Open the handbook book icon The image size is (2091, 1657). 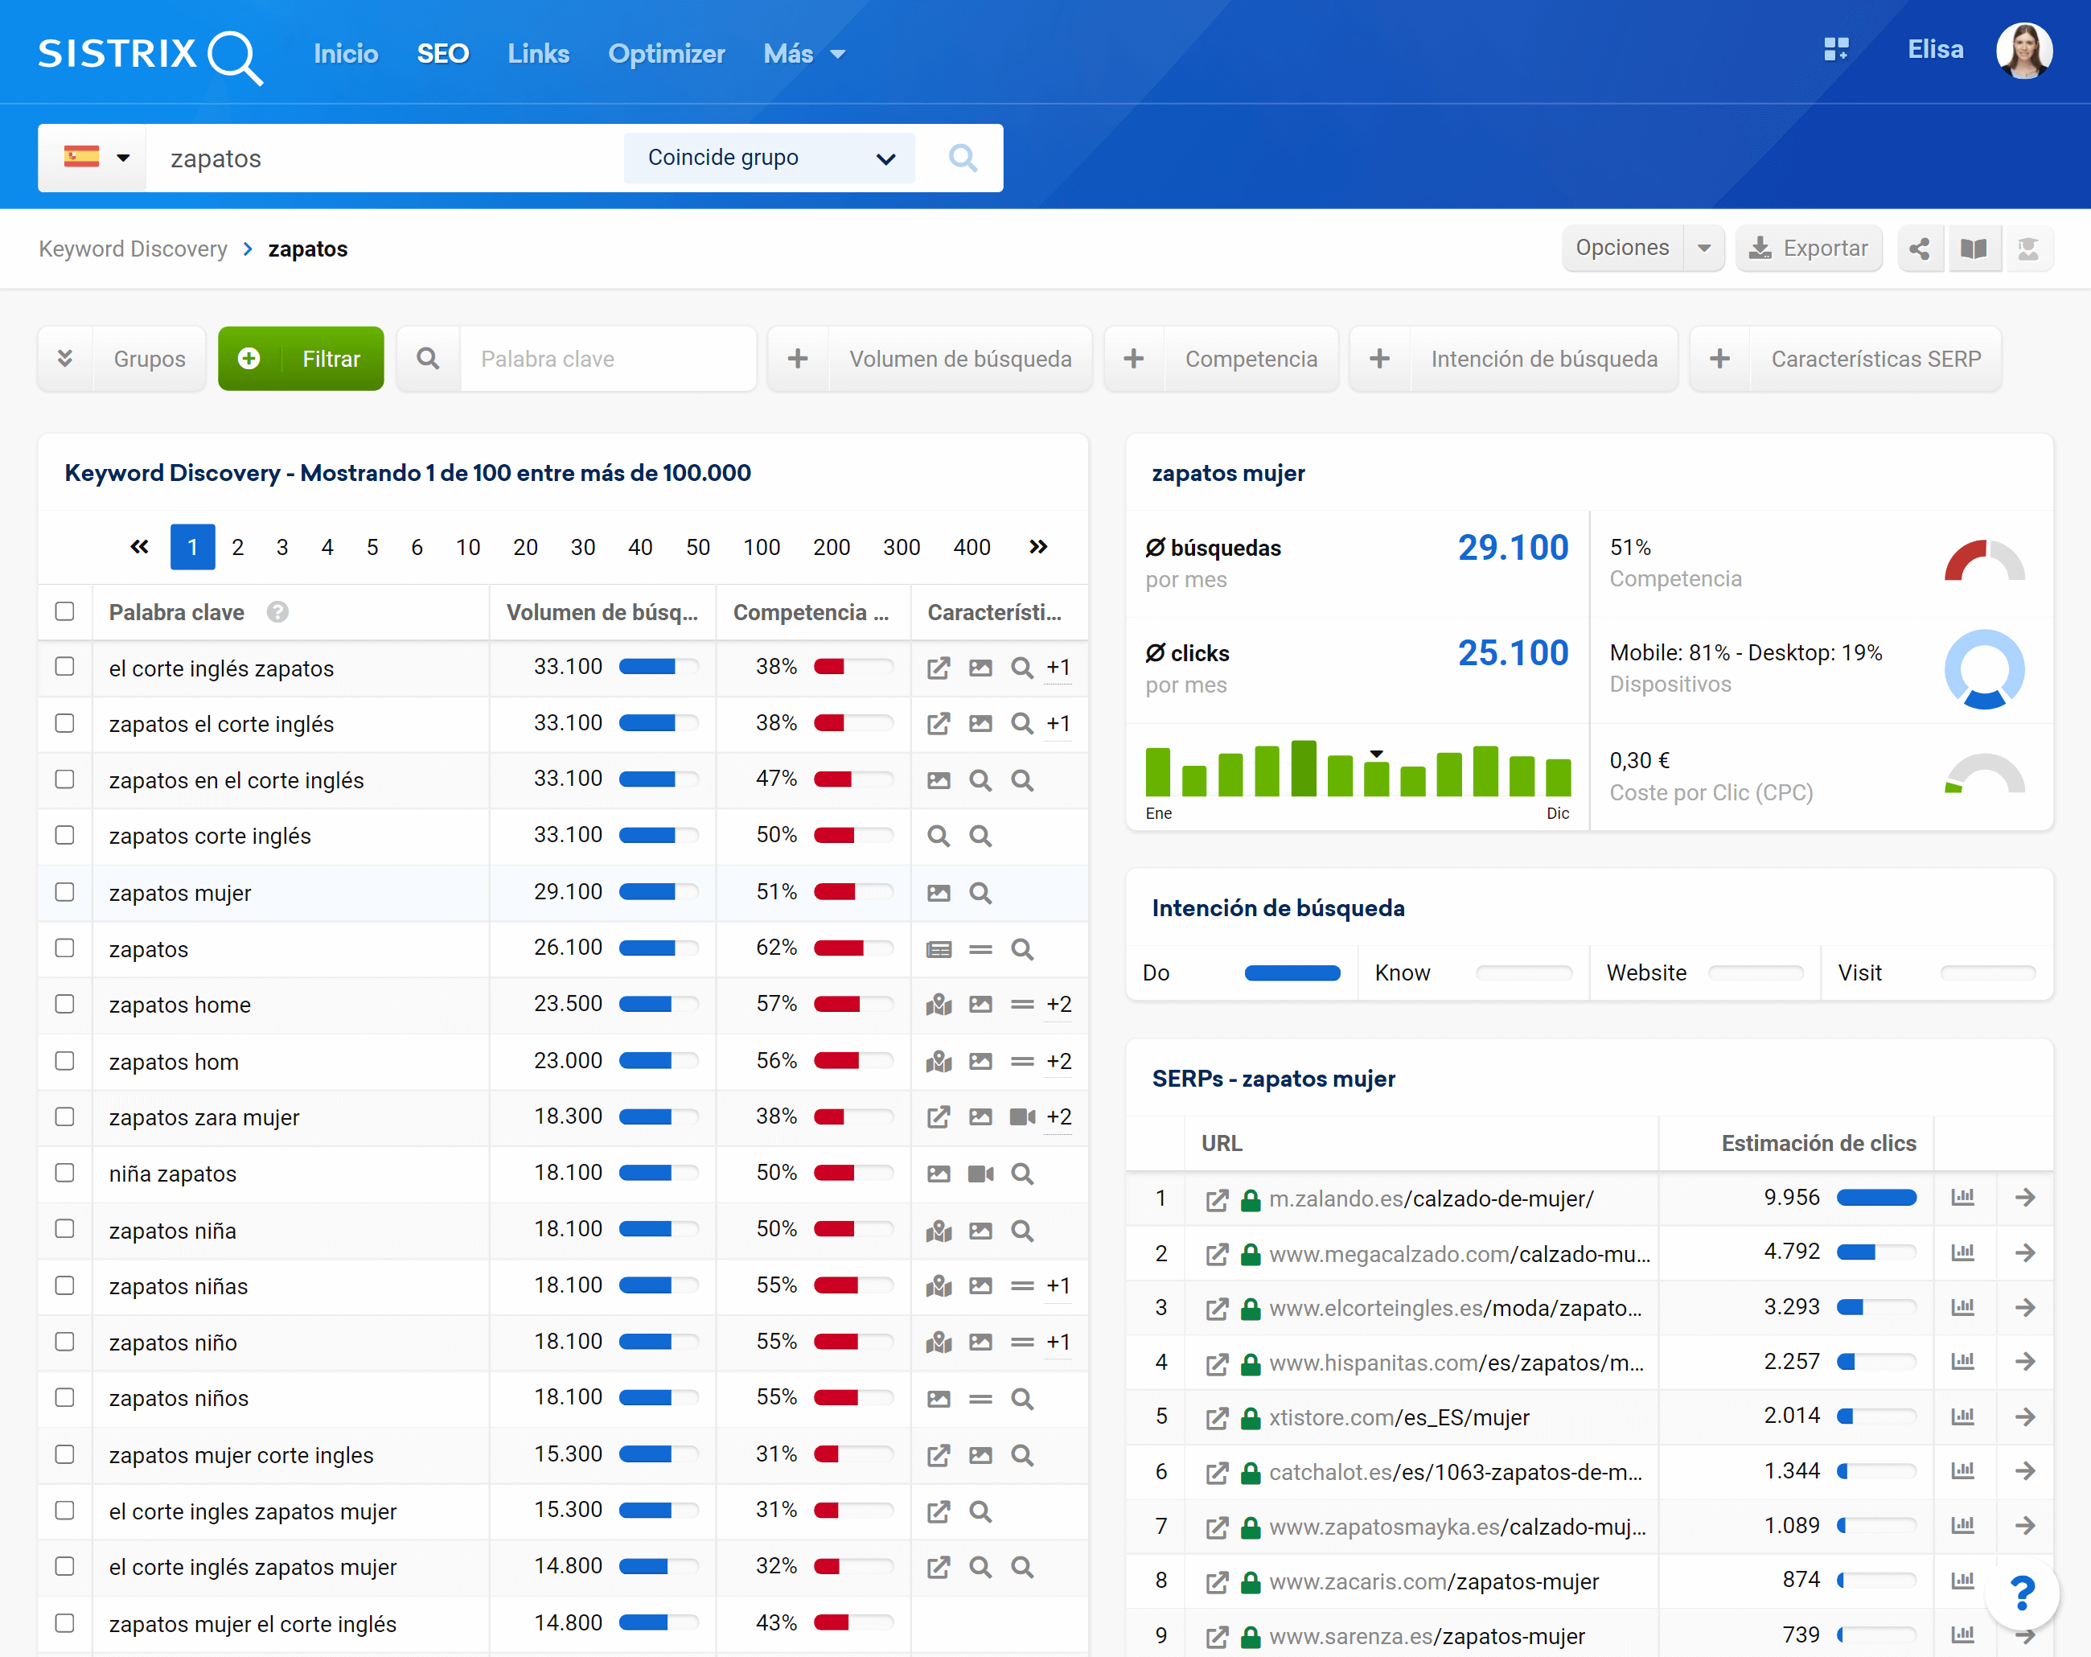(x=1973, y=249)
